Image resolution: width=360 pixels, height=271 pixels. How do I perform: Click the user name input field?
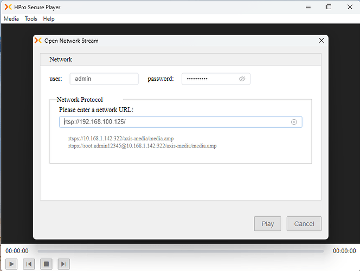click(x=104, y=79)
